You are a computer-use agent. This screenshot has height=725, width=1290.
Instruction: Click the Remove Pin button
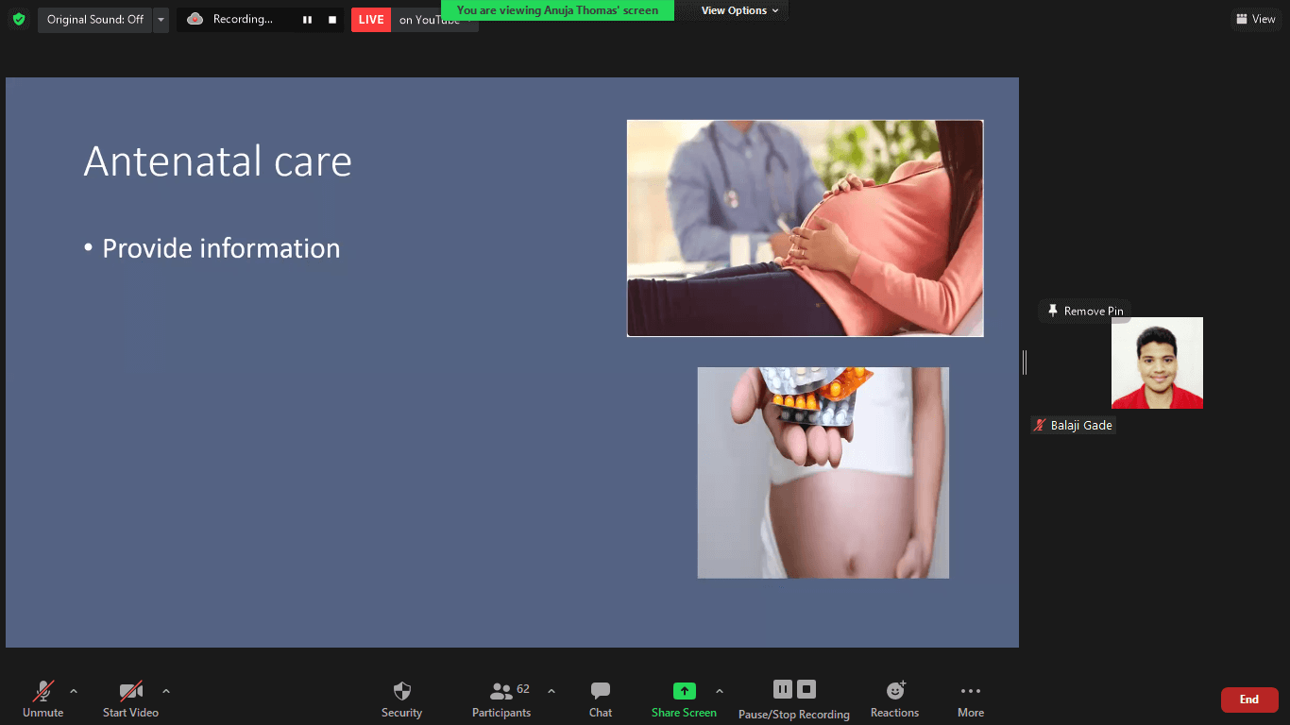click(x=1084, y=312)
